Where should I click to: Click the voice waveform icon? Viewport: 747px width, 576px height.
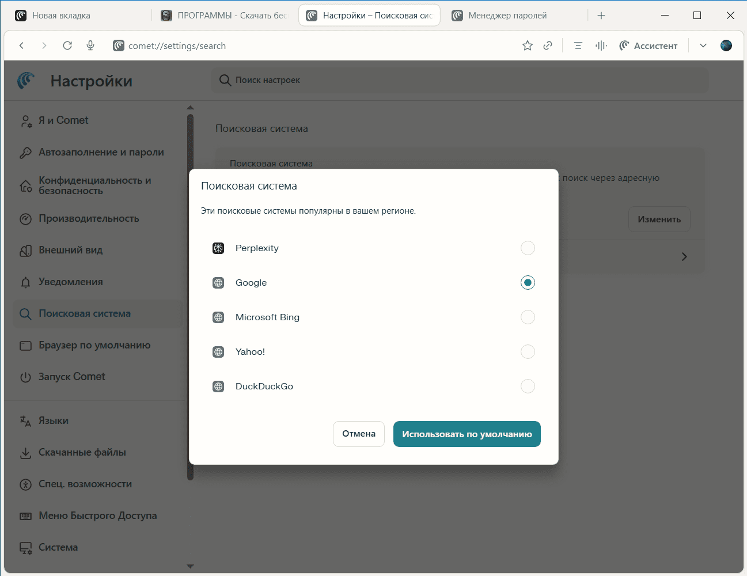tap(601, 46)
